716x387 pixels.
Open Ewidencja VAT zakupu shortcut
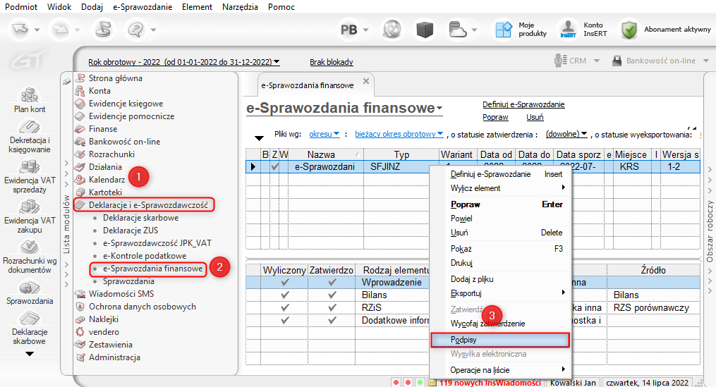[x=29, y=216]
